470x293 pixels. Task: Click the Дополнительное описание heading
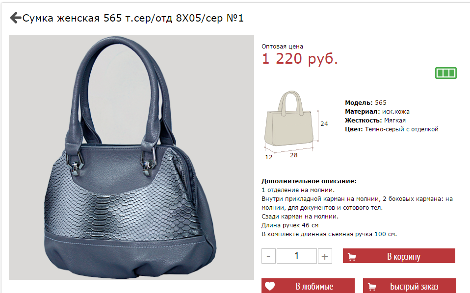pyautogui.click(x=309, y=181)
